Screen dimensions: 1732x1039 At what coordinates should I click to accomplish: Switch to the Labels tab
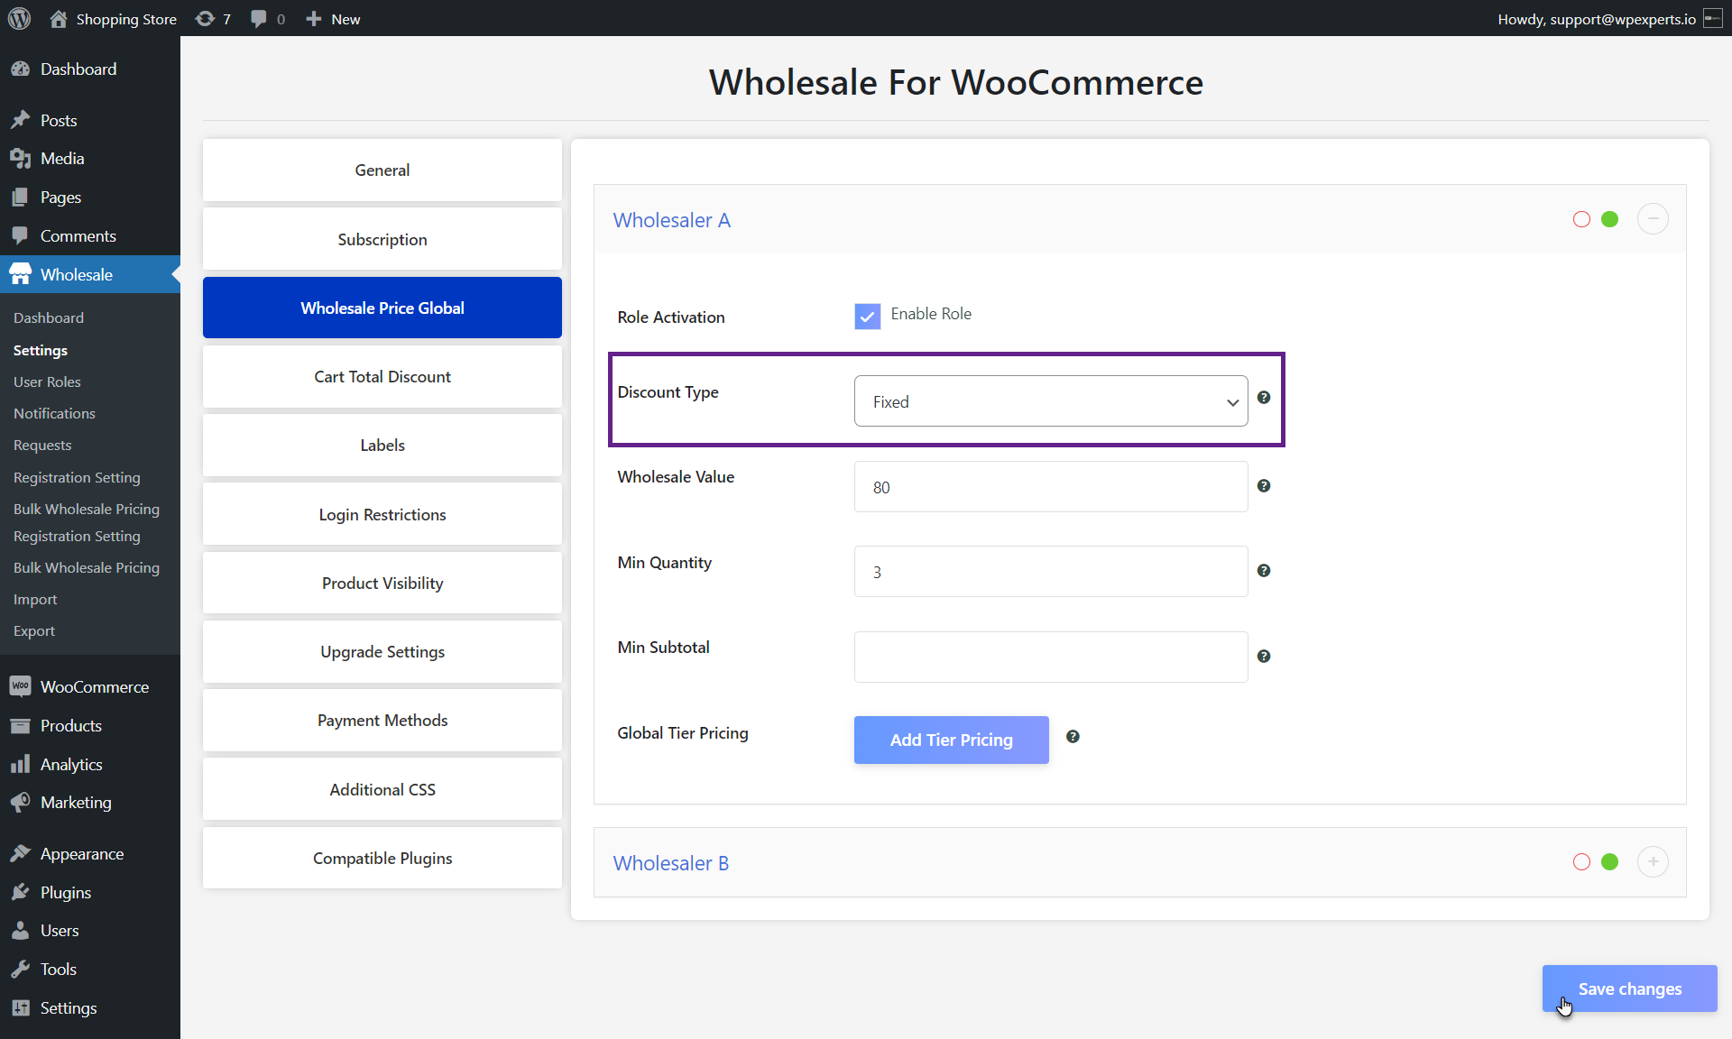click(382, 446)
